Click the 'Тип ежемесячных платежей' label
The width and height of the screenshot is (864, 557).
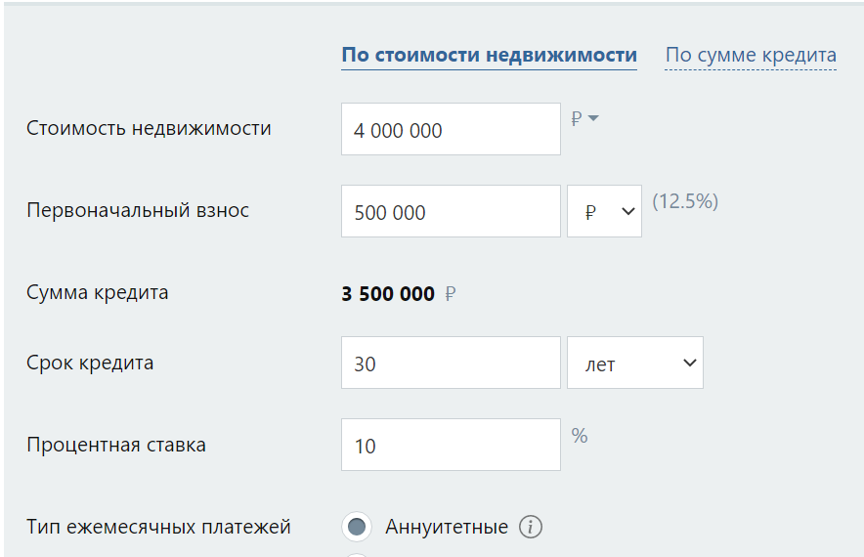(x=158, y=527)
